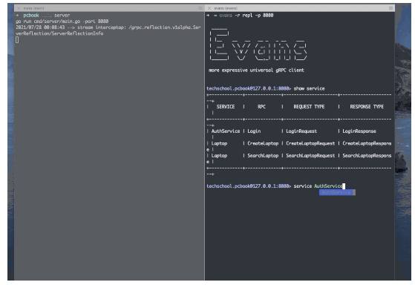Click the Laptop service cell in CreateLaptop row

point(219,143)
